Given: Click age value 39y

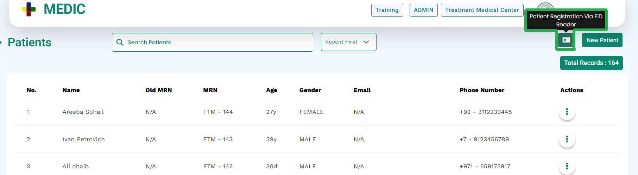Looking at the screenshot, I should (x=271, y=139).
